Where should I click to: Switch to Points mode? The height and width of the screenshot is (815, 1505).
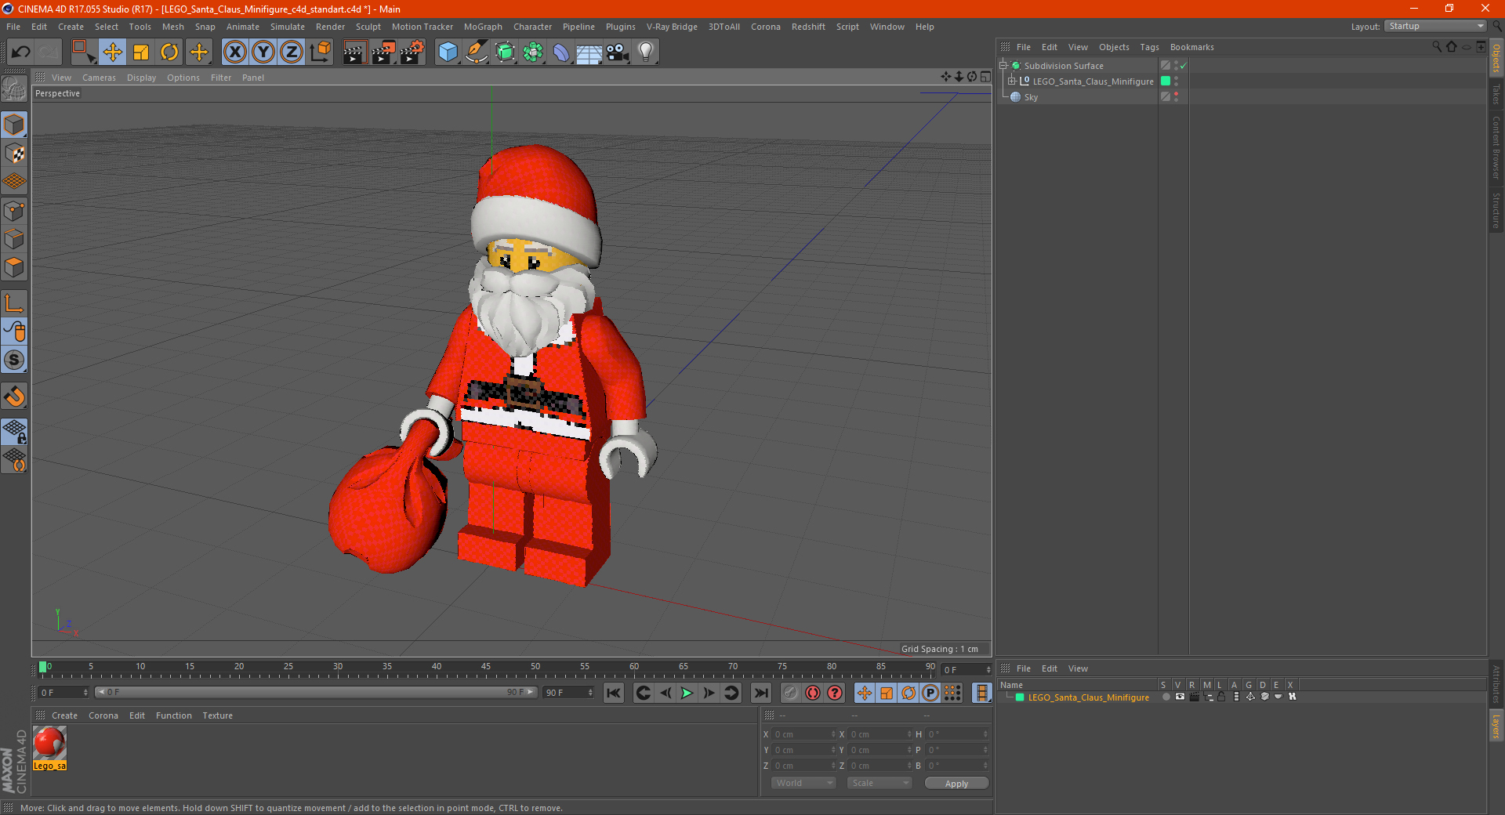tap(14, 211)
